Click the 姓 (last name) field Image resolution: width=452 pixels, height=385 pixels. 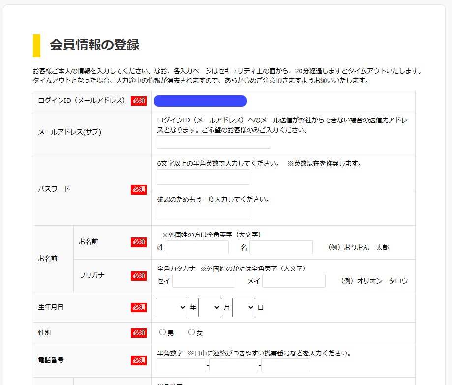pos(197,247)
